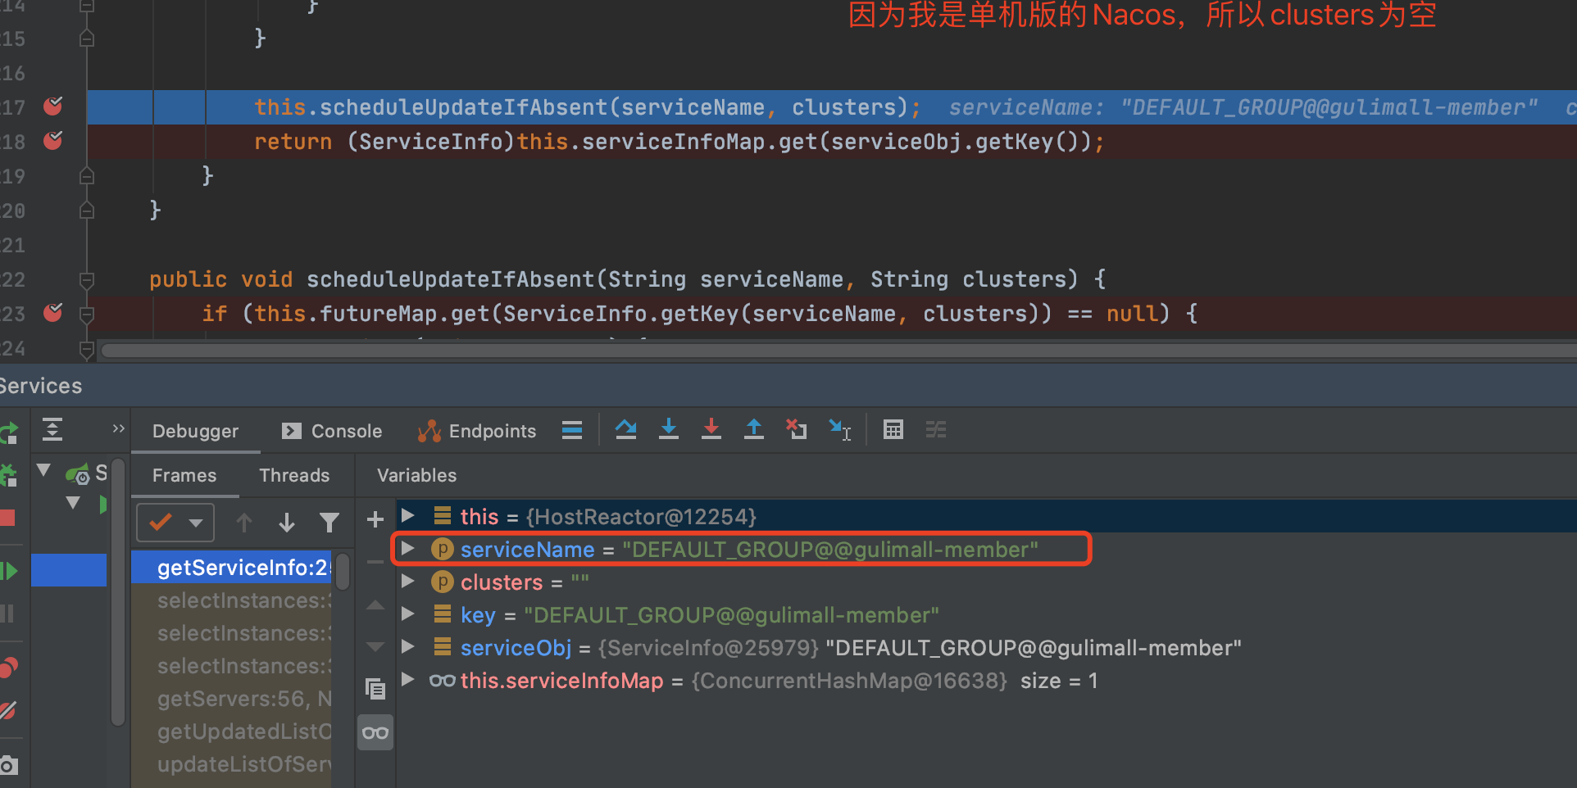Select the getUpdatedListO stack frame
1577x788 pixels.
coord(232,731)
